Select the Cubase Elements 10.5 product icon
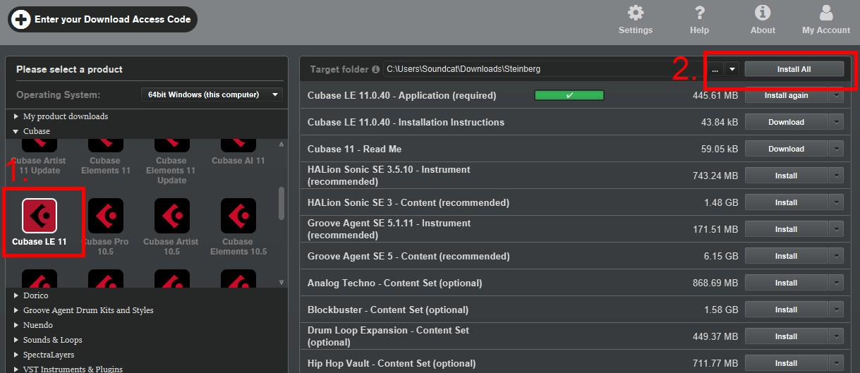Image resolution: width=860 pixels, height=373 pixels. click(x=238, y=216)
